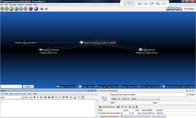Toggle the Private checkbox
This screenshot has height=118, width=196.
[x=188, y=95]
